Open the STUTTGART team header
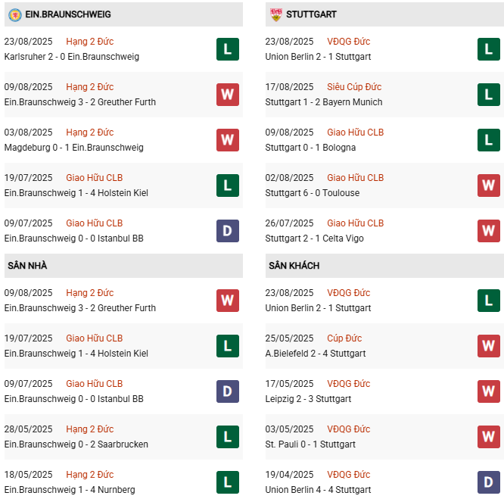Screen dimensions: 504x502 (312, 14)
